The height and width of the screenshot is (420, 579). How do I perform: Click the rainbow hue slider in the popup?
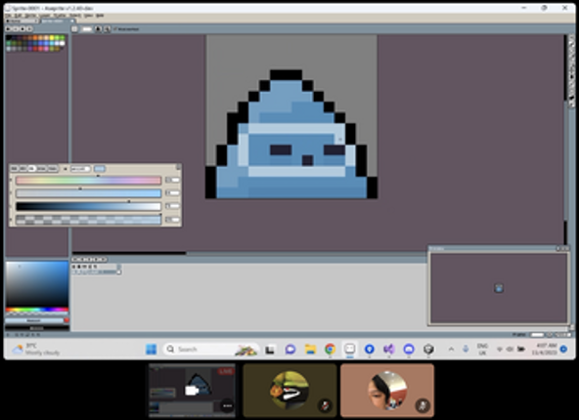click(x=88, y=180)
